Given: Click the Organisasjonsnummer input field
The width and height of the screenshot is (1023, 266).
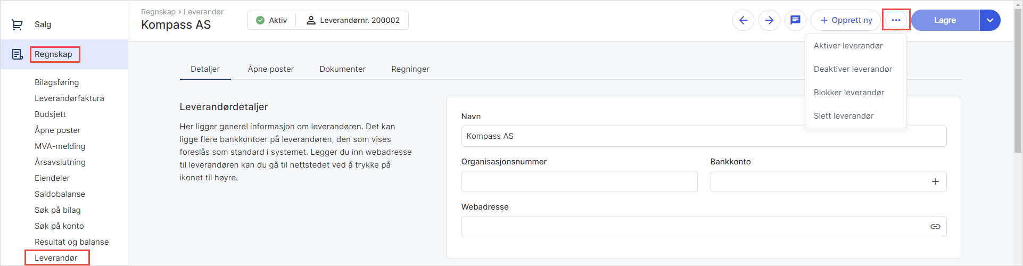Looking at the screenshot, I should point(579,181).
